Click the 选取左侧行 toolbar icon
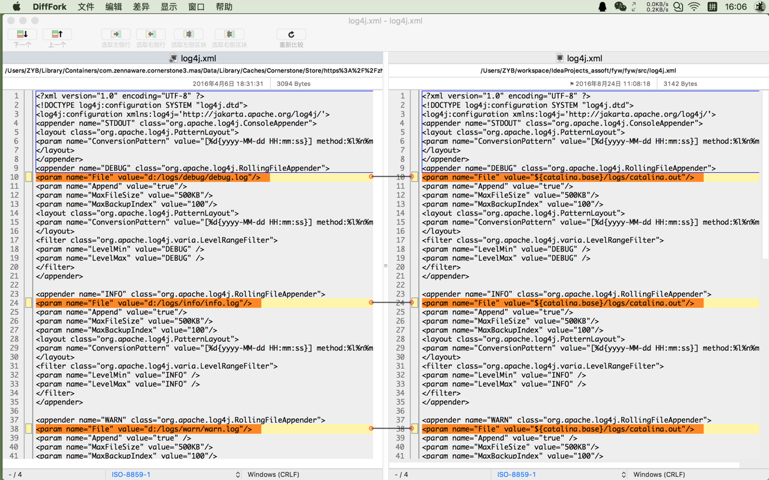769x480 pixels. [x=116, y=34]
